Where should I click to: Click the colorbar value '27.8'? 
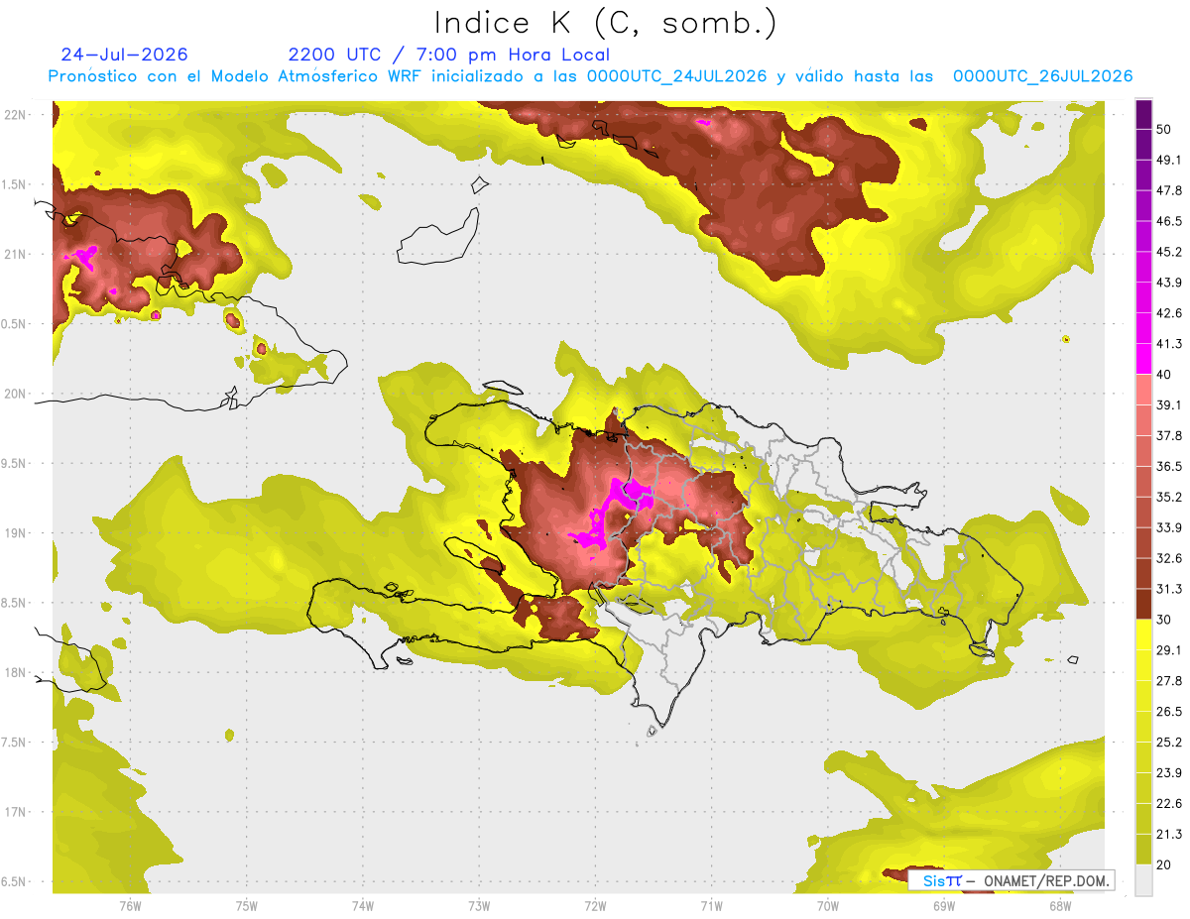click(x=1167, y=681)
